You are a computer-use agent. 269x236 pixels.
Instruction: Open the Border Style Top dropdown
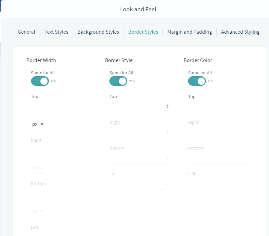tap(140, 106)
